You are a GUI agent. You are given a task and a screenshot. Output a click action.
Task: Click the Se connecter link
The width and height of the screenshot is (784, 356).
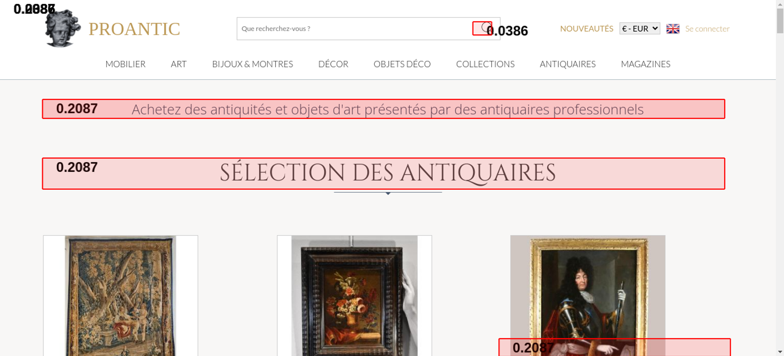click(x=707, y=29)
